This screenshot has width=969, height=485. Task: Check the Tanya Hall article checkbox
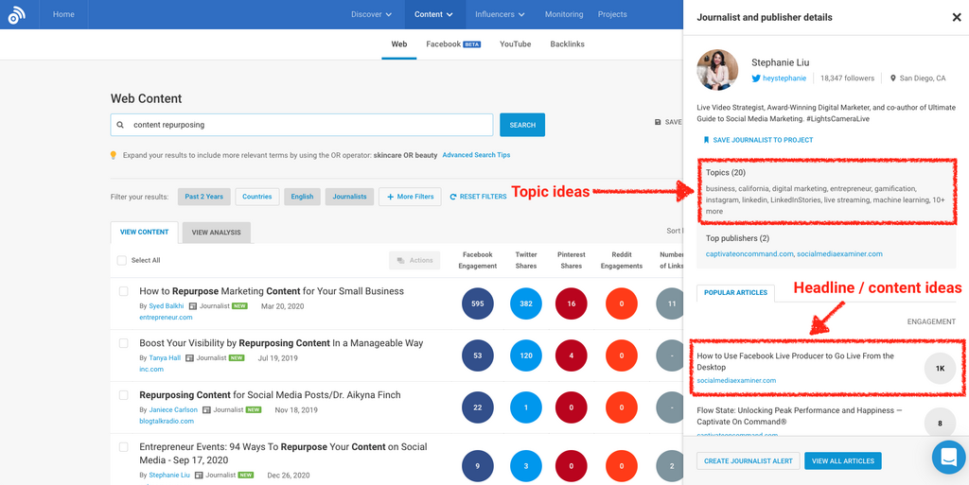tap(124, 343)
